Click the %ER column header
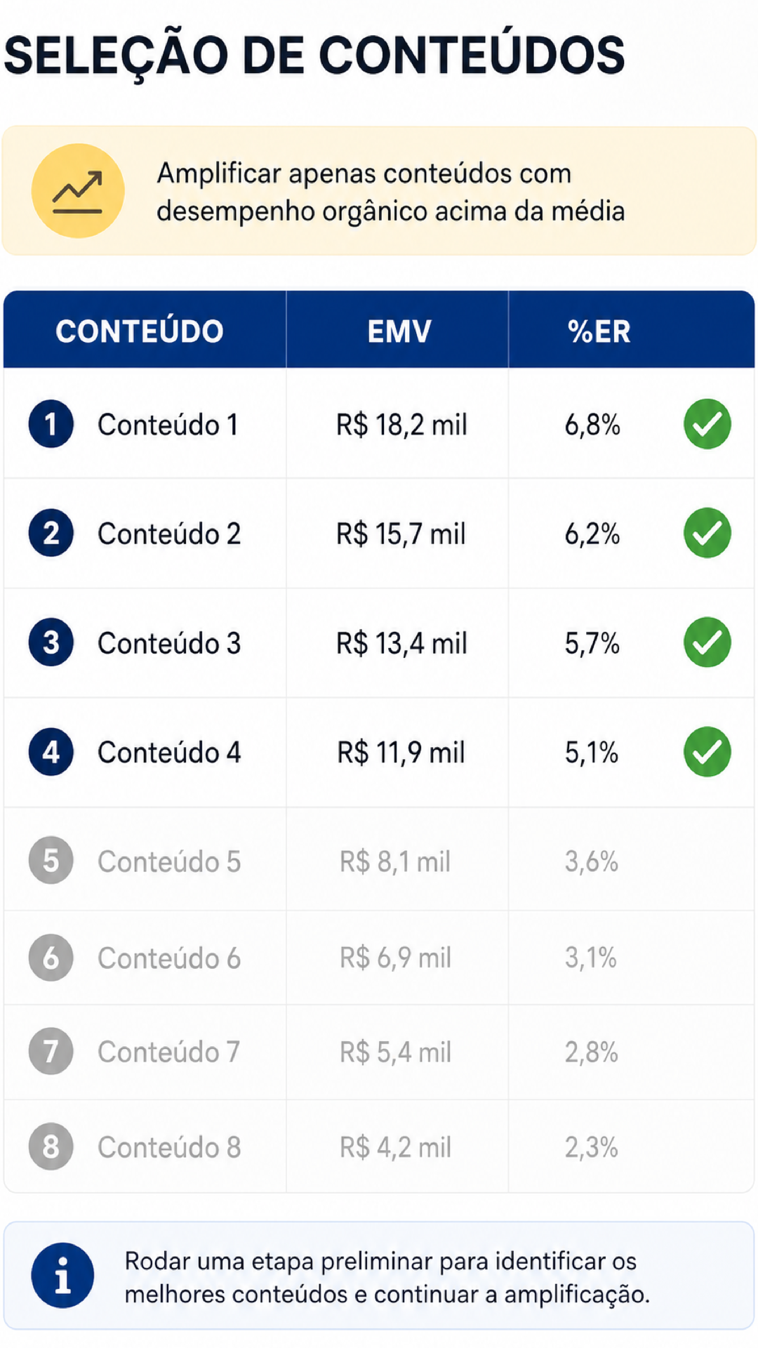Screen dimensions: 758x1348 point(599,331)
